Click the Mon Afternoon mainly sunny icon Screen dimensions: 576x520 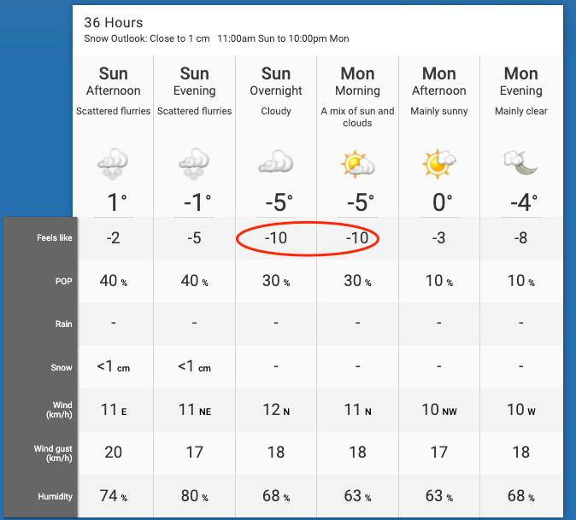(x=439, y=164)
